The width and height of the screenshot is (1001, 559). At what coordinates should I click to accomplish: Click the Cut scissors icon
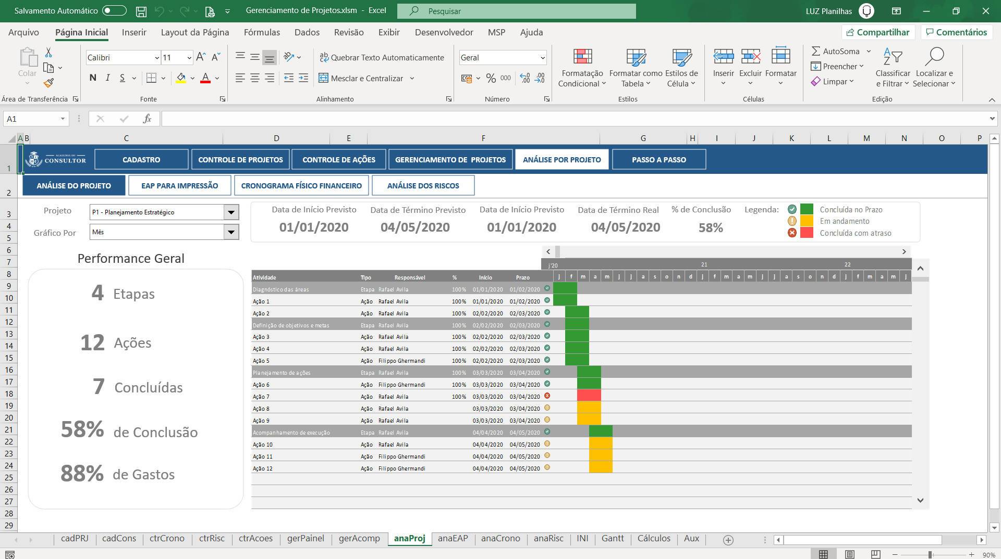[x=48, y=53]
